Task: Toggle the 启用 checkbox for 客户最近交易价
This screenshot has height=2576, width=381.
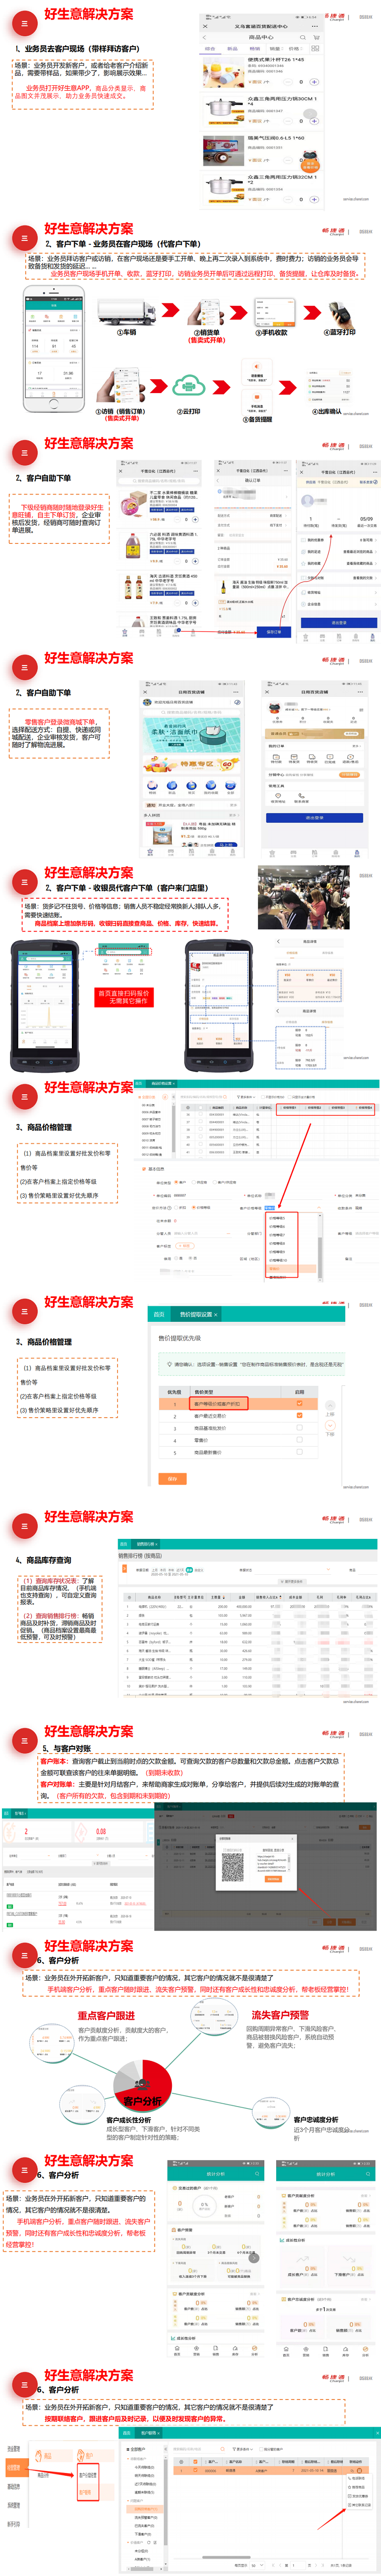Action: click(x=299, y=1415)
